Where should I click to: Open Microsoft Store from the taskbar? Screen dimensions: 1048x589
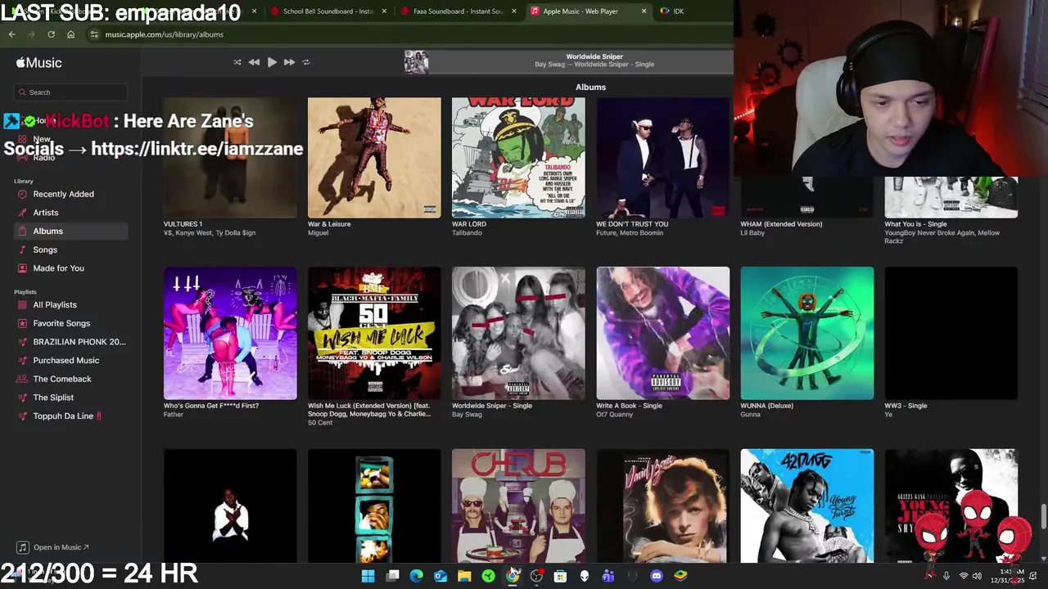click(560, 576)
